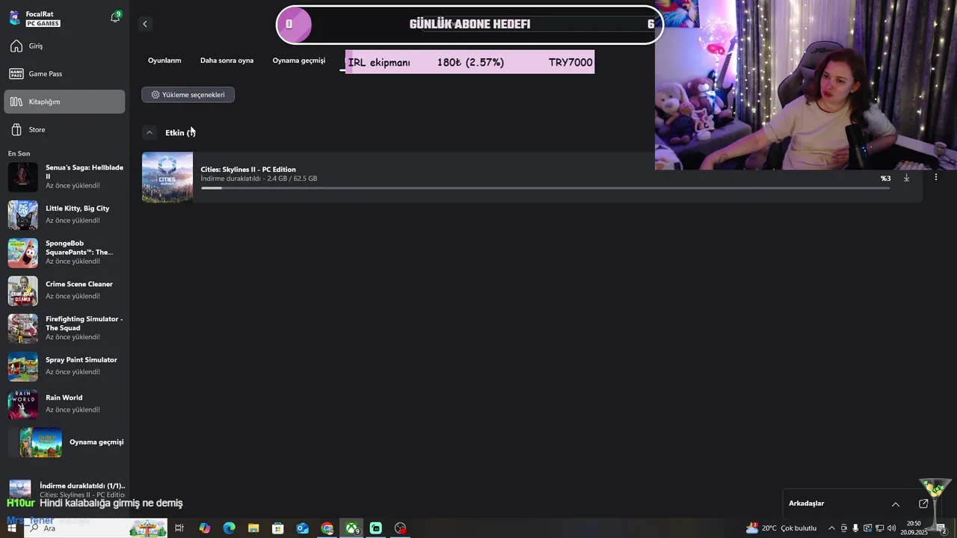The image size is (957, 538).
Task: Show hidden system tray icons
Action: coord(831,528)
